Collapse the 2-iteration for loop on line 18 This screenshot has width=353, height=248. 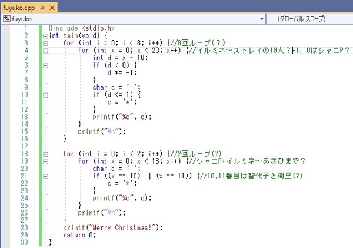(45, 154)
